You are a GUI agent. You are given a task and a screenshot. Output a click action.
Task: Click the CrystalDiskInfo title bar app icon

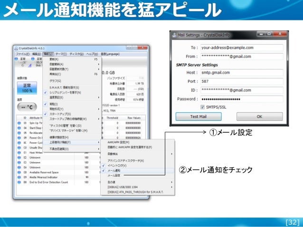17,48
